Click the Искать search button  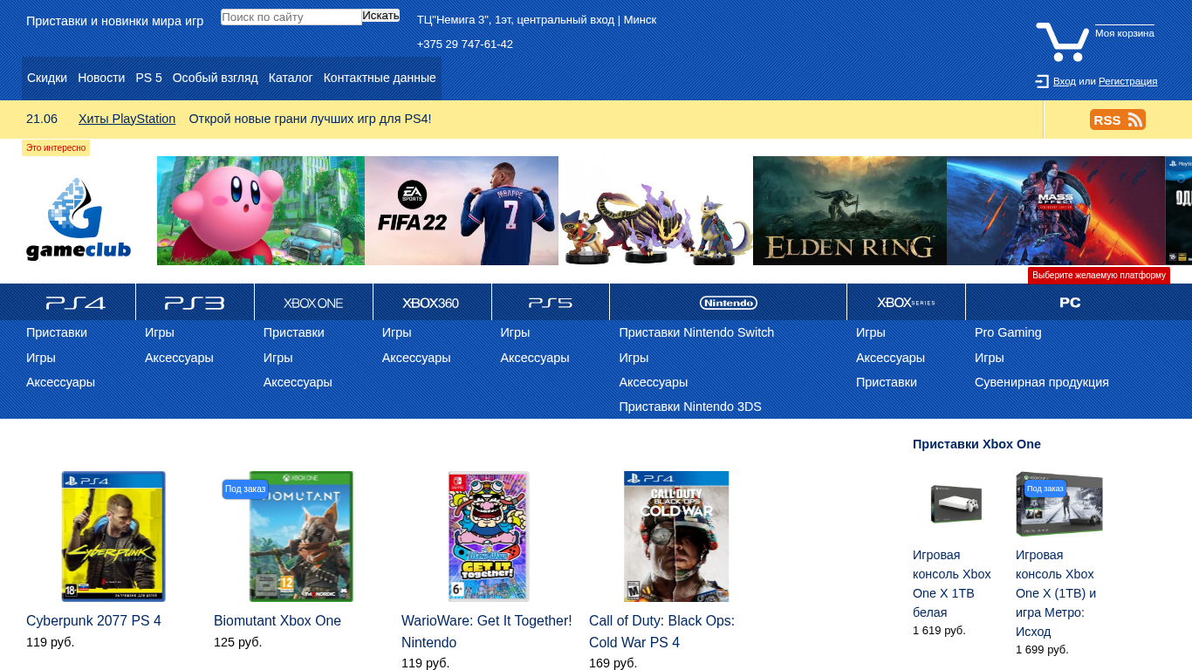pyautogui.click(x=380, y=16)
